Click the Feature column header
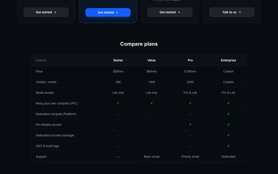This screenshot has height=174, width=278. point(41,60)
